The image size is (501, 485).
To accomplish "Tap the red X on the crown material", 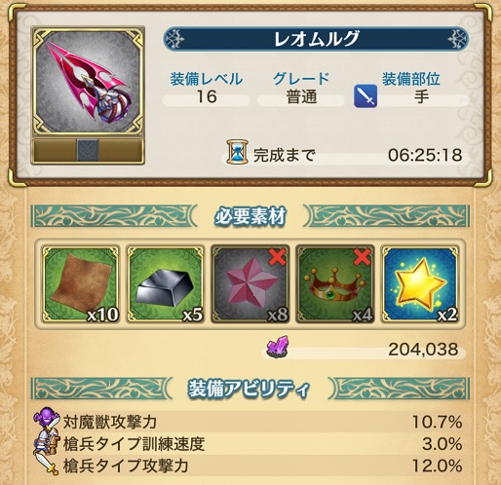I will coord(362,257).
